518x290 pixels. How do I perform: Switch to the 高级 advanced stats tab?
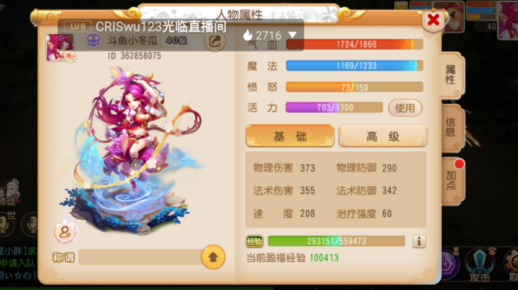click(x=383, y=136)
